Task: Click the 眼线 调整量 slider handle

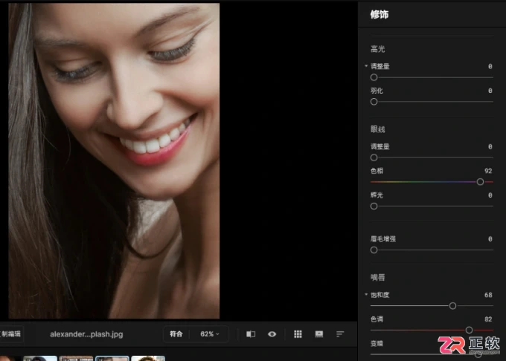Action: pyautogui.click(x=374, y=157)
